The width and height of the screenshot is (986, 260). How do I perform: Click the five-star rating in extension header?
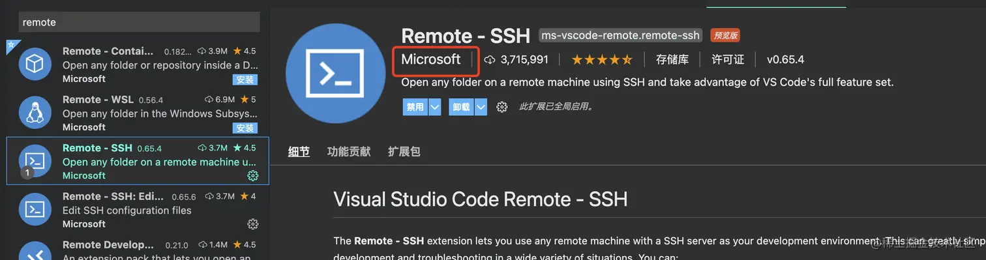point(602,59)
